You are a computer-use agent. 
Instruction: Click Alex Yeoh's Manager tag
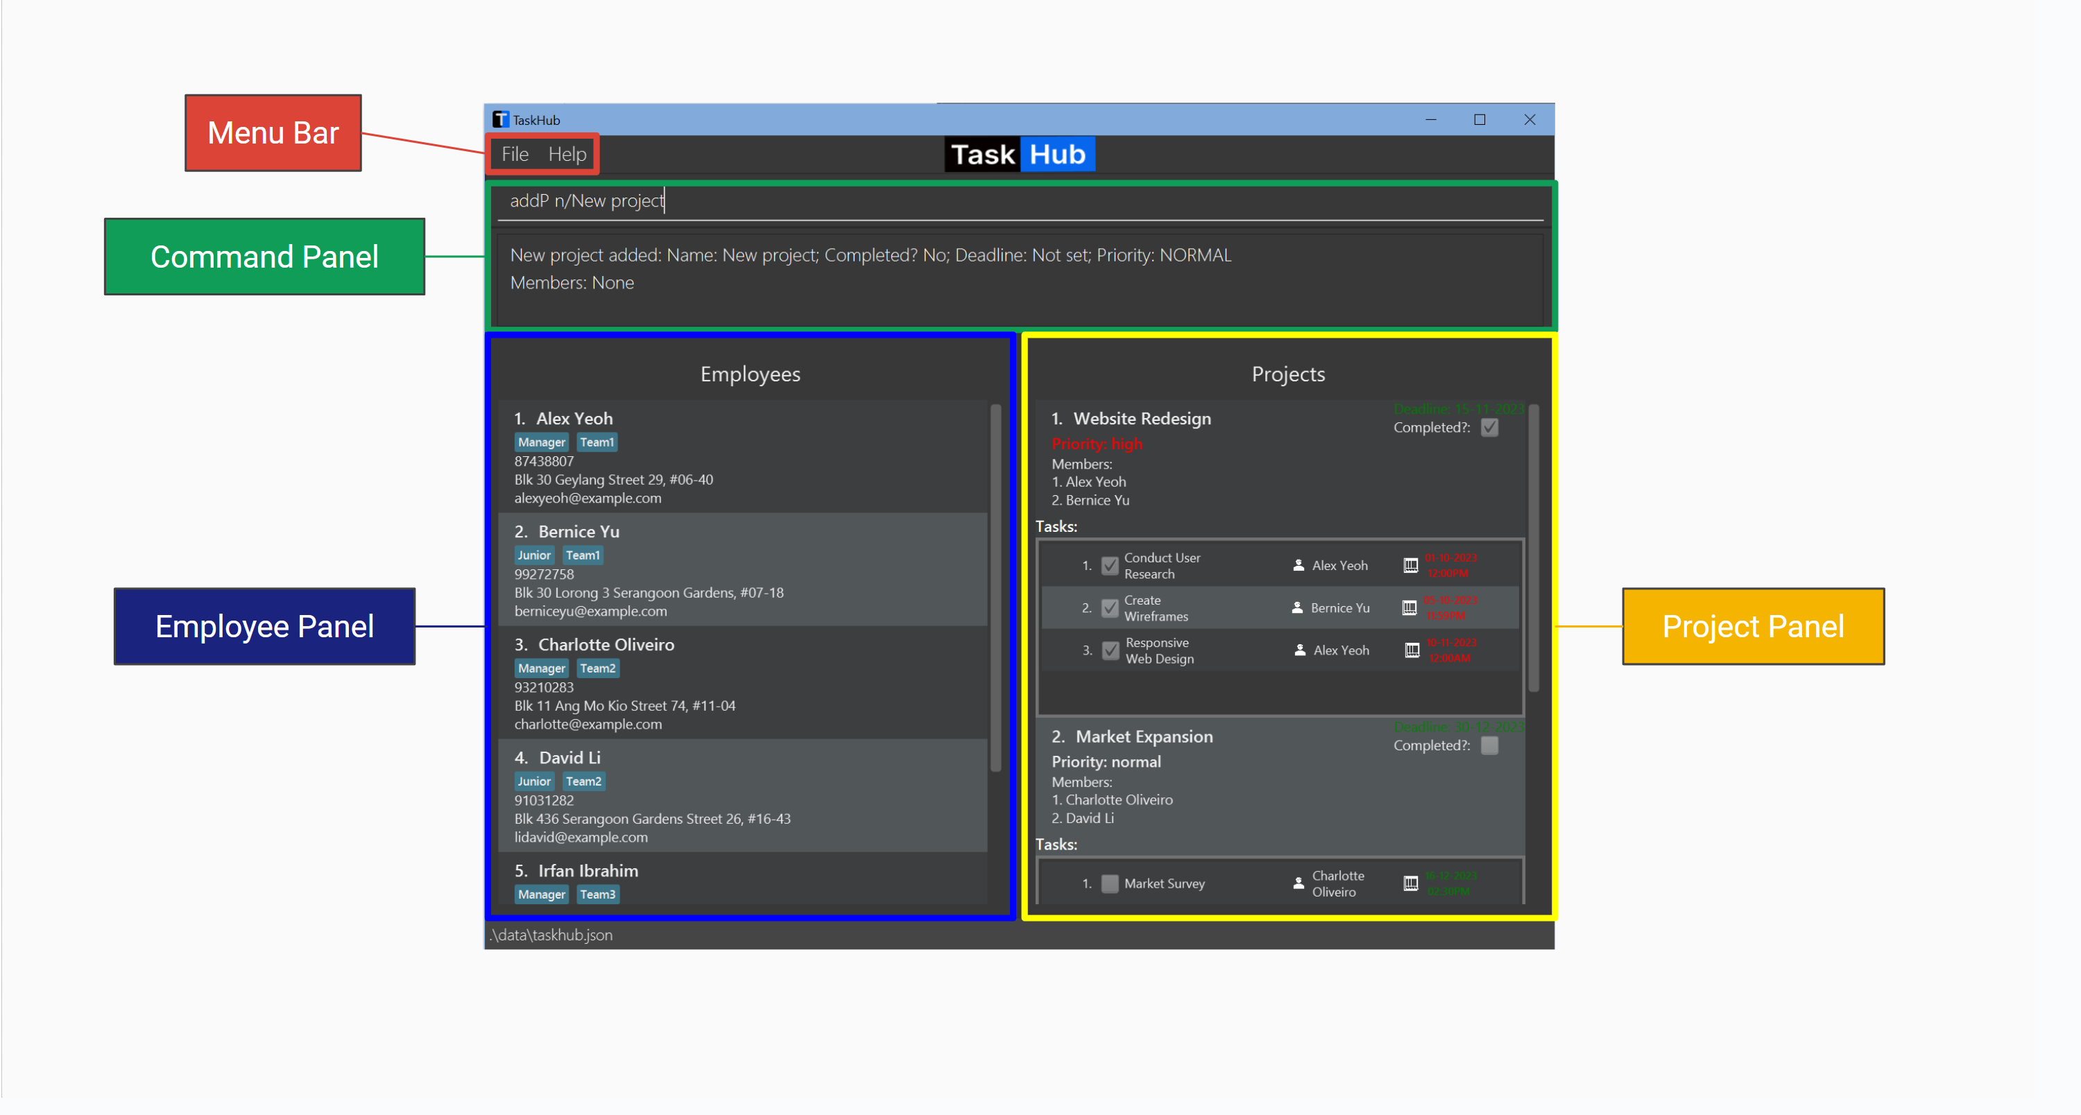tap(541, 442)
